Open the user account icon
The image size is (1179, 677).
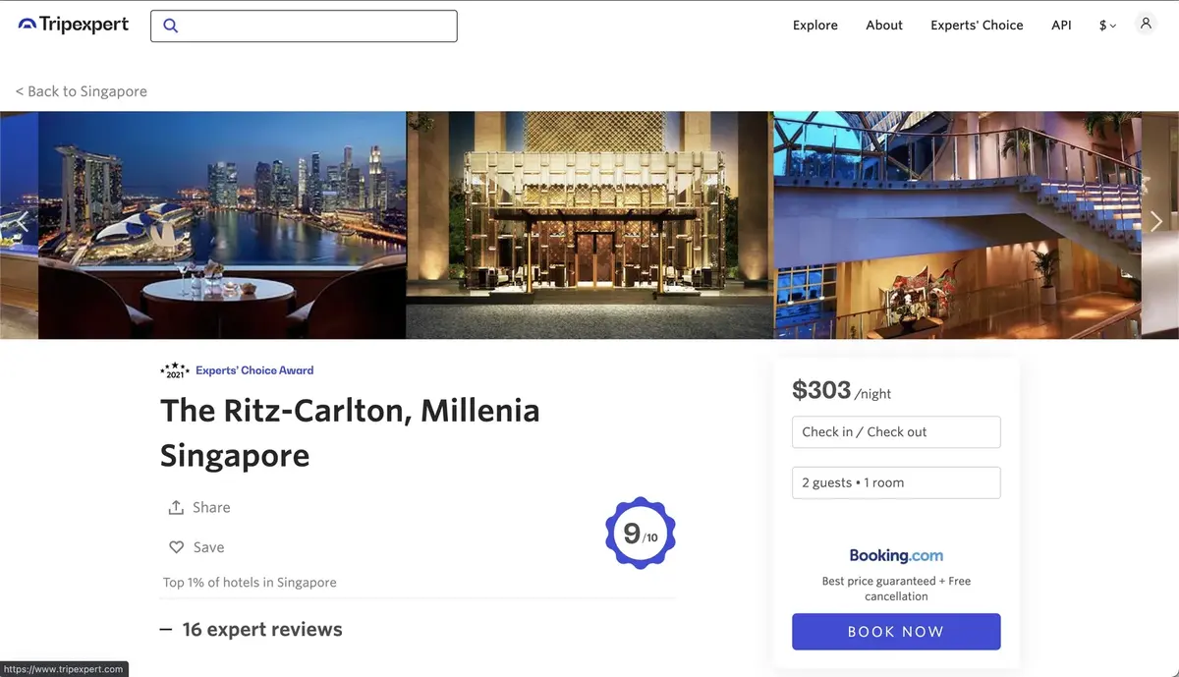1146,24
